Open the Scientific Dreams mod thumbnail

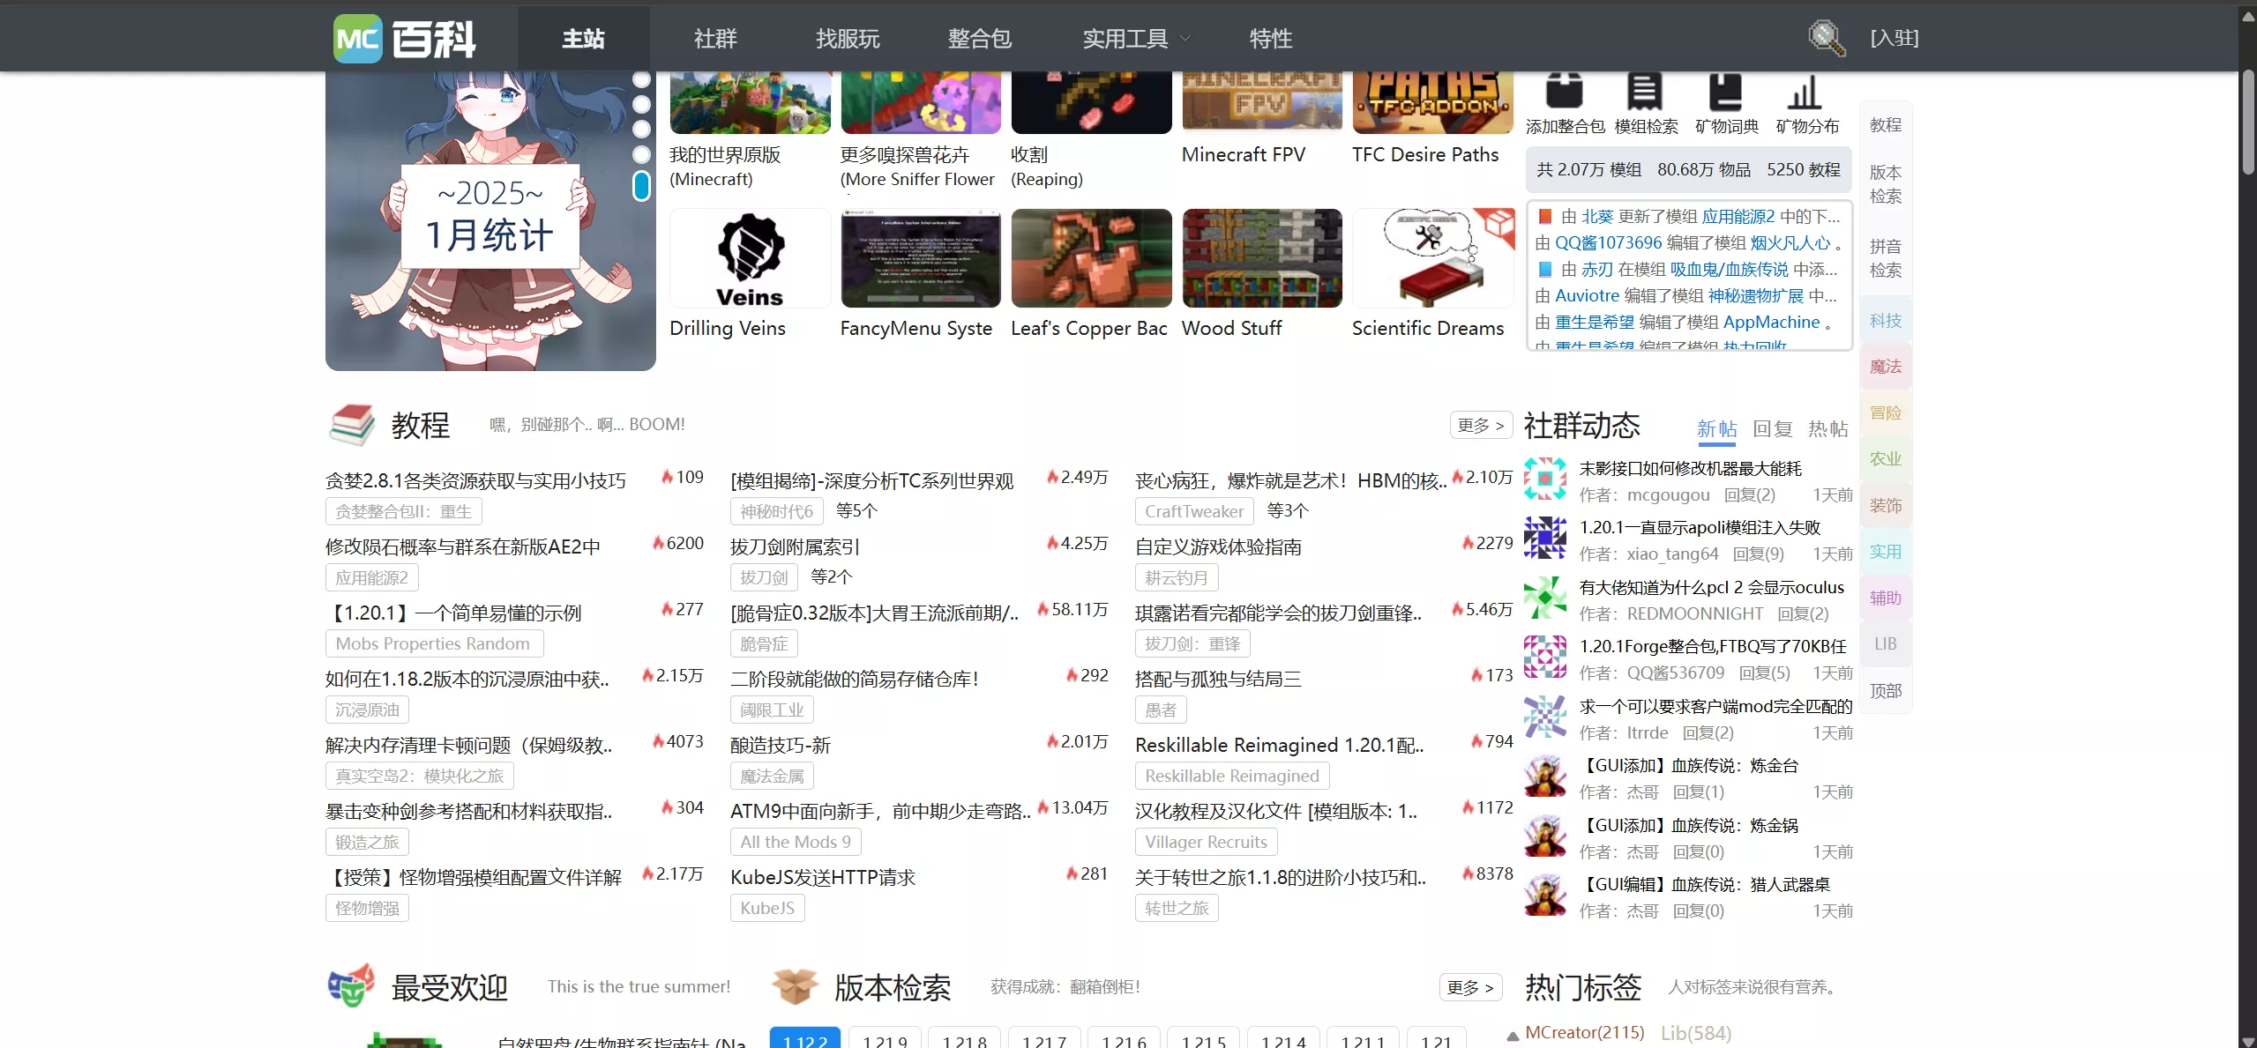point(1431,257)
